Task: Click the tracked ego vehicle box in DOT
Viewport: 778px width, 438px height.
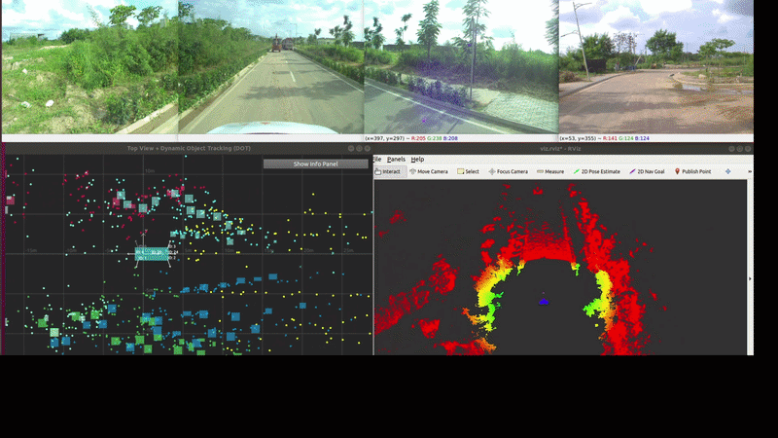Action: (x=152, y=253)
